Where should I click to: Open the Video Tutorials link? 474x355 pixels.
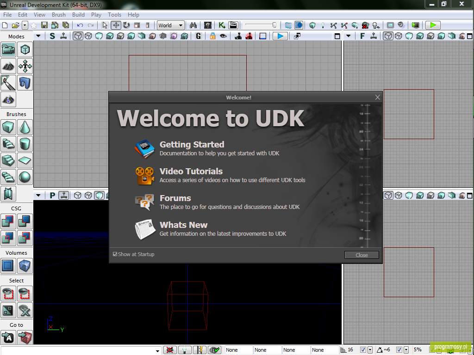tap(191, 171)
